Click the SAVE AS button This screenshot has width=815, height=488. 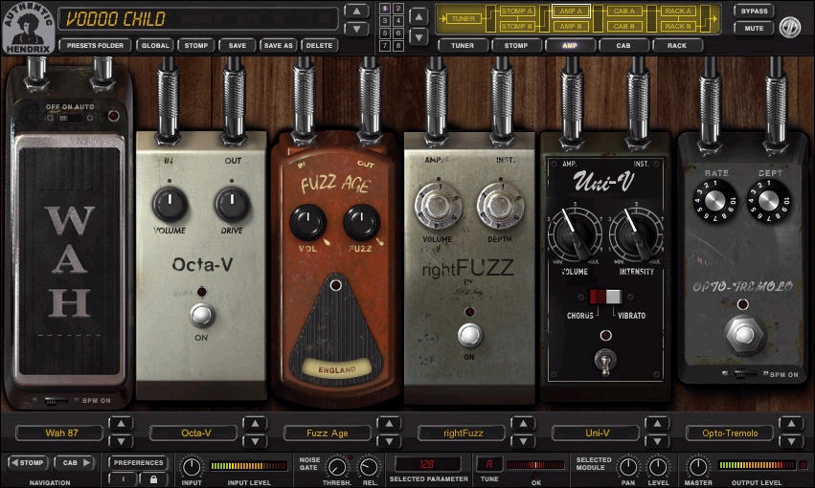(x=278, y=46)
